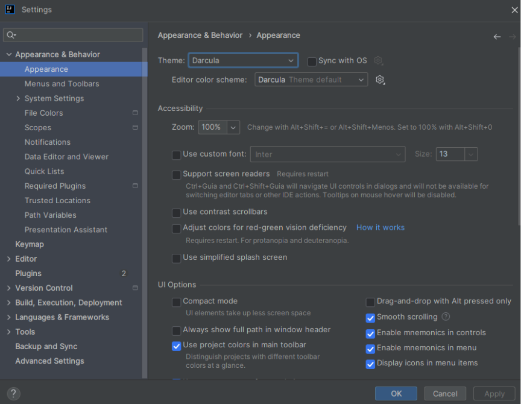521x404 pixels.
Task: Uncheck Enable mnemonics in controls
Action: pyautogui.click(x=370, y=333)
